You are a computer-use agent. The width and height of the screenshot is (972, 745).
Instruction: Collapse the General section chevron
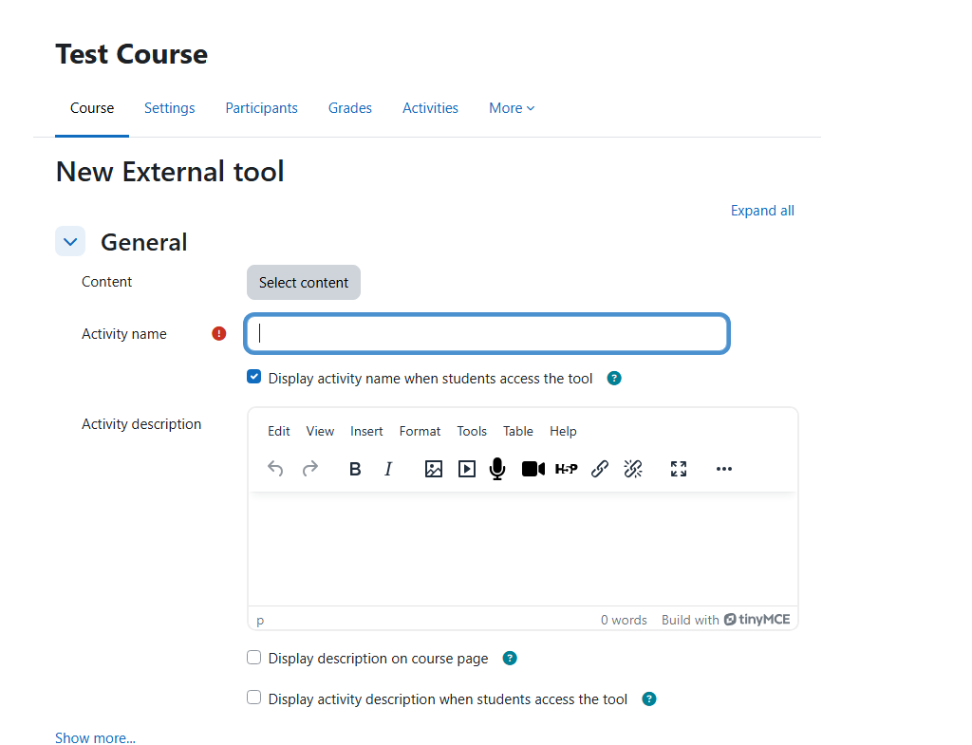[70, 242]
